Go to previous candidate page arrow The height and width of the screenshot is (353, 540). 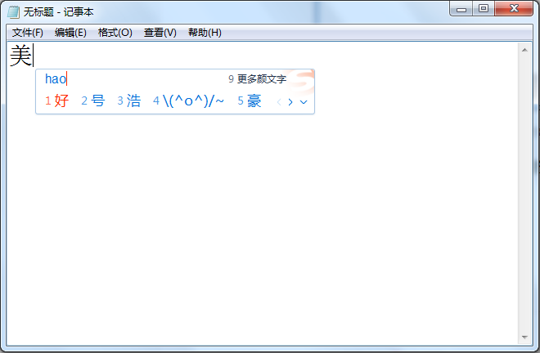tap(279, 102)
